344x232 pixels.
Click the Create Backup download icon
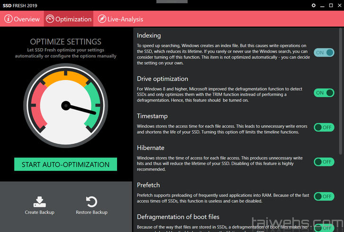tap(39, 202)
